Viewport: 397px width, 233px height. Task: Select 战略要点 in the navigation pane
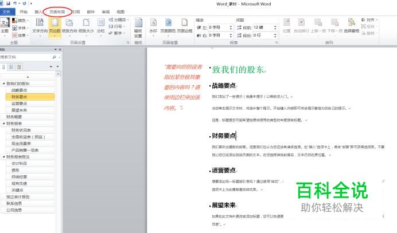(x=30, y=90)
